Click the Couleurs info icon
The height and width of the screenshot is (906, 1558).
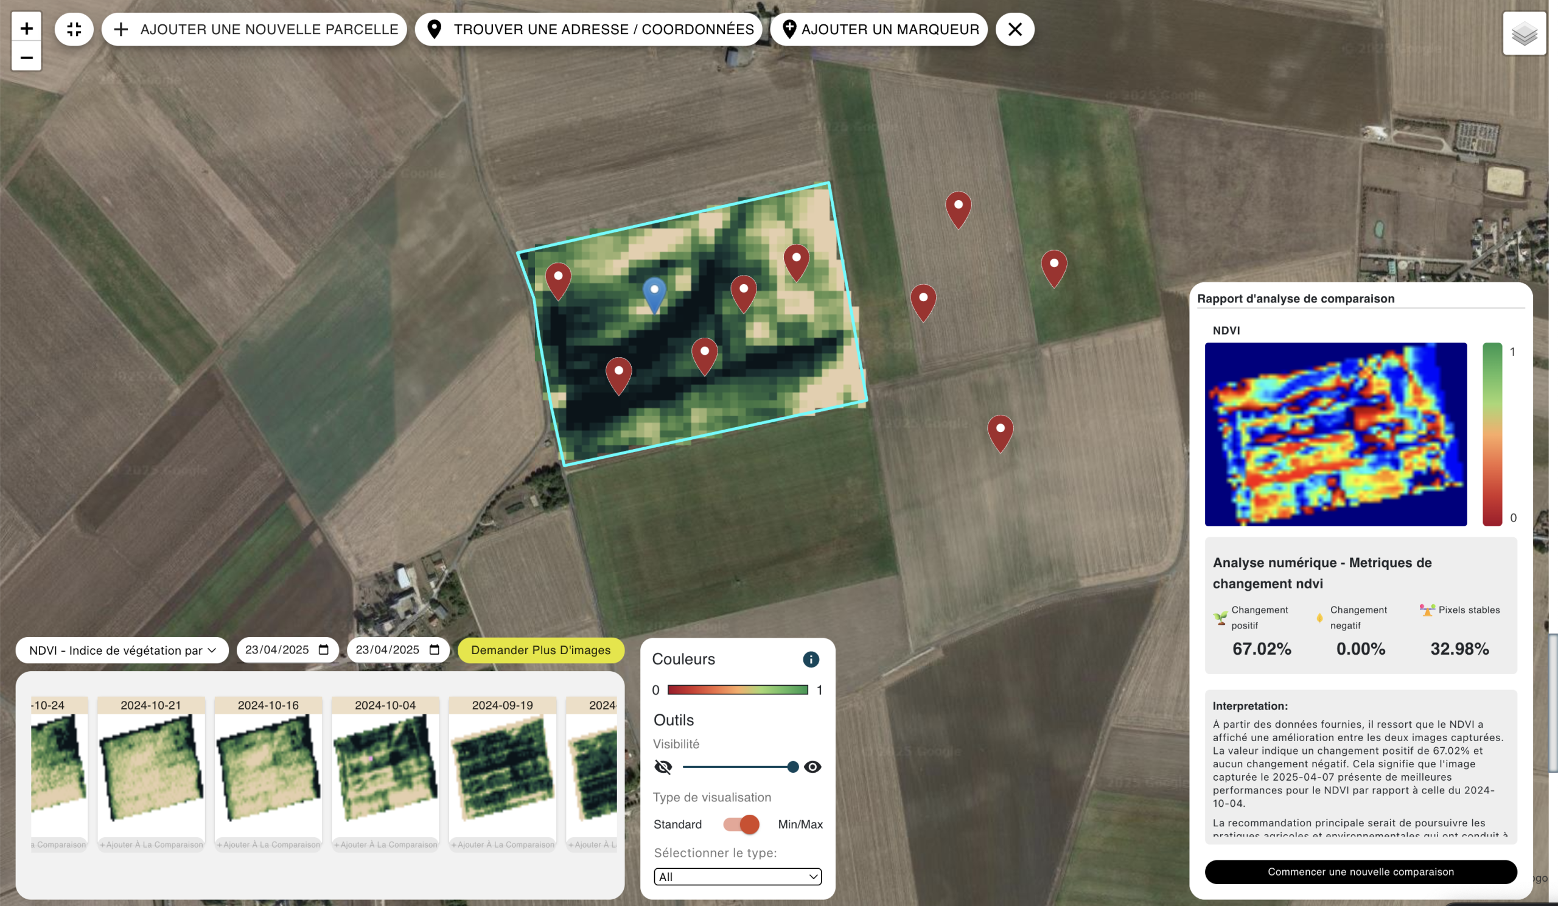pyautogui.click(x=811, y=660)
